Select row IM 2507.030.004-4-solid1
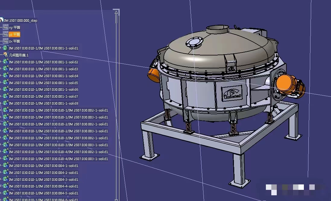This screenshot has height=201, width=331. pyautogui.click(x=43, y=186)
